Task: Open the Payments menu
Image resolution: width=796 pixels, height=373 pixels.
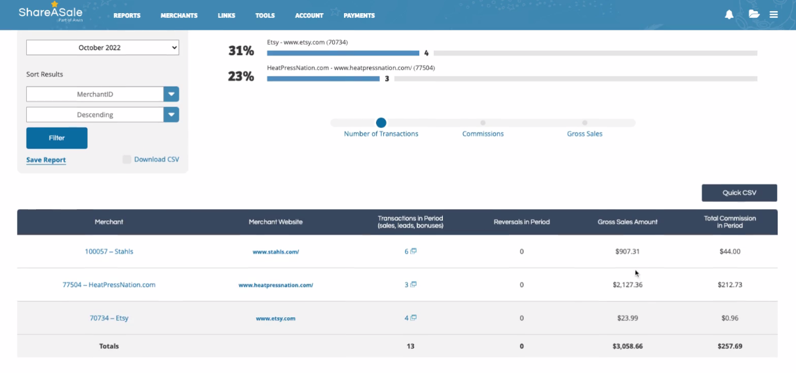Action: click(x=359, y=15)
